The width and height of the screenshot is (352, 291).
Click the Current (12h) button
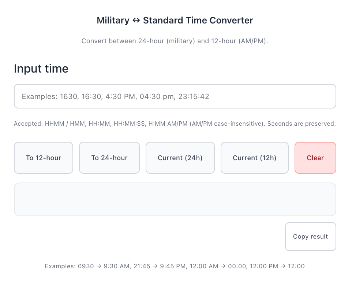(255, 158)
